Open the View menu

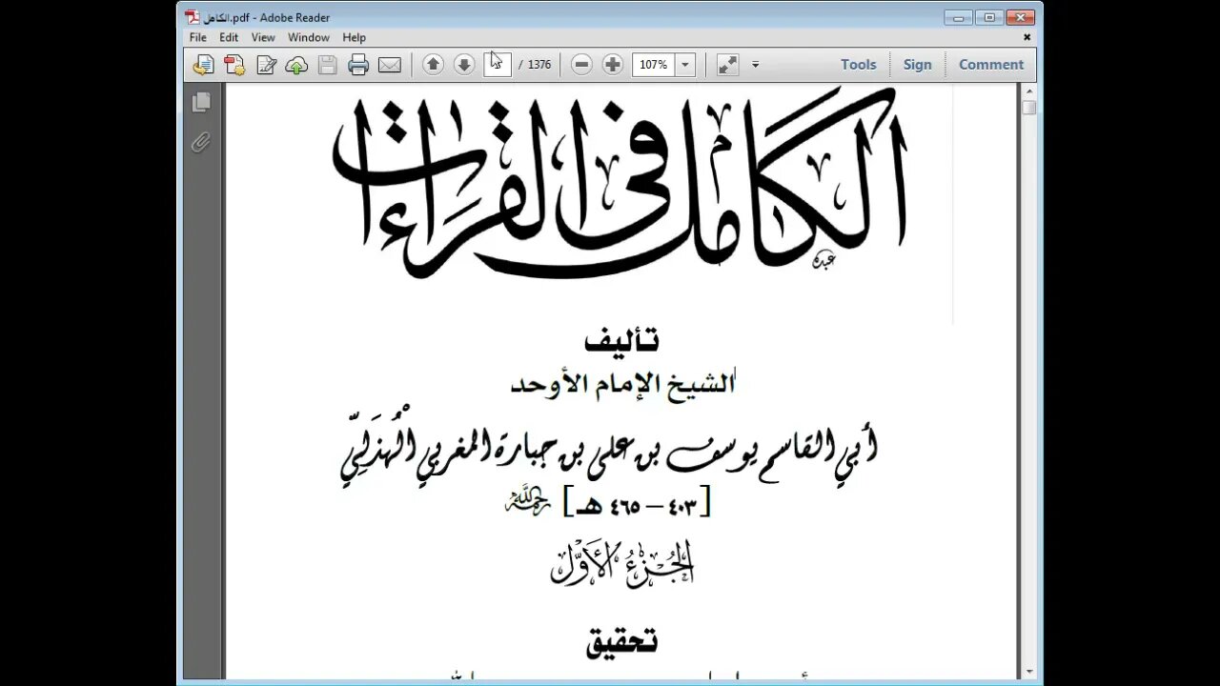point(263,37)
